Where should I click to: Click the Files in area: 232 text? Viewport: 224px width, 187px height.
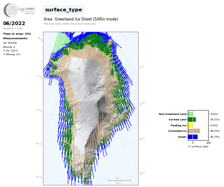coord(17,34)
